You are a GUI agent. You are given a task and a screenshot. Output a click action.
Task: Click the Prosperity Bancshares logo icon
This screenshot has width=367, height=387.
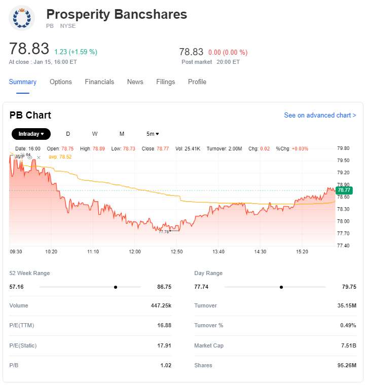pyautogui.click(x=22, y=18)
